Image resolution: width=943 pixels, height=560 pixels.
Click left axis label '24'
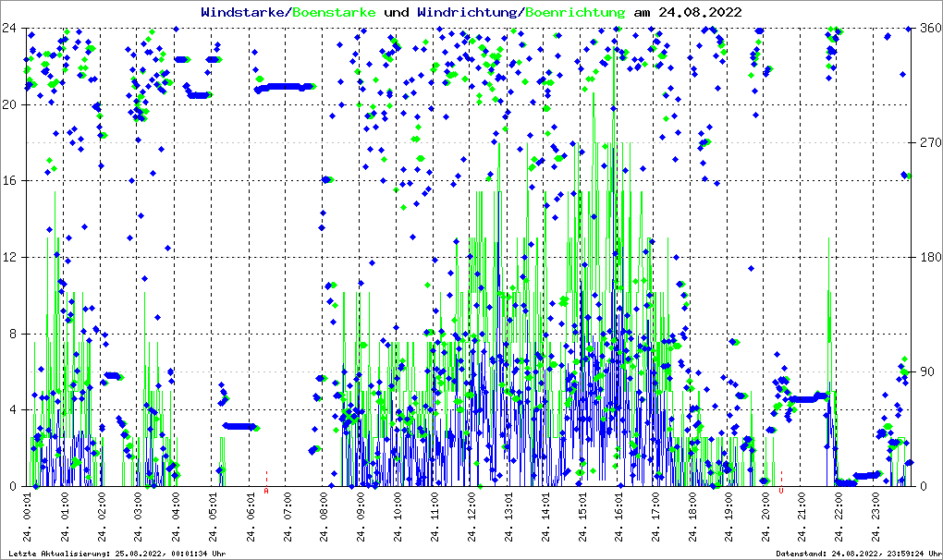tap(8, 28)
